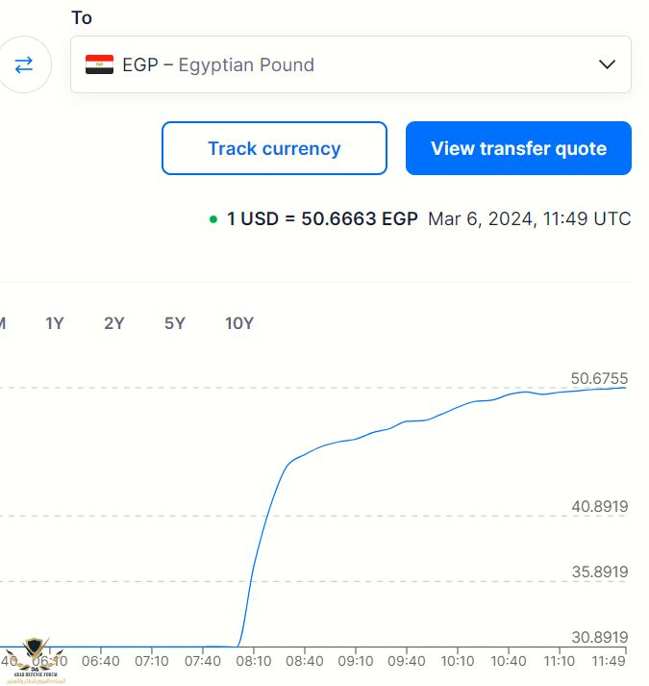
Task: Choose the 10Y chart range
Action: coord(239,323)
